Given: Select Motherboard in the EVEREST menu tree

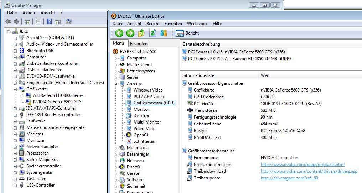Looking at the screenshot, I should point(139,64).
